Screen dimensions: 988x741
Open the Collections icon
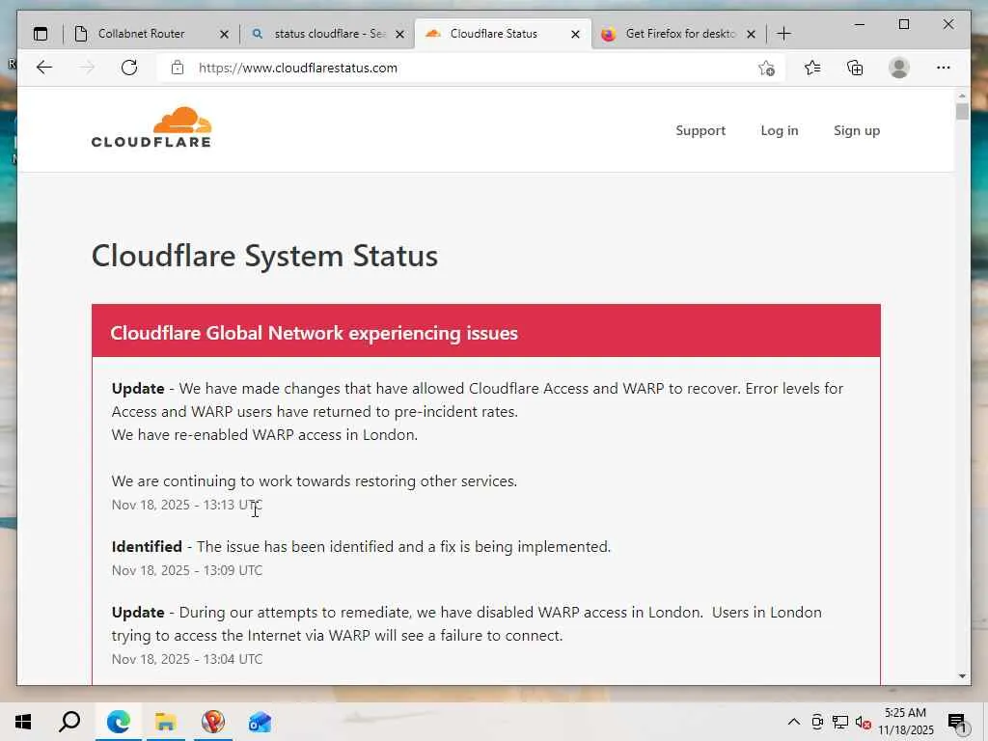[855, 68]
